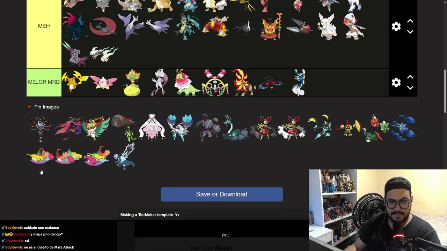Click the Pin Images label
447x251 pixels.
tap(46, 107)
